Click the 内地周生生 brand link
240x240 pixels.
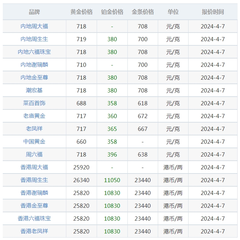pos(34,39)
